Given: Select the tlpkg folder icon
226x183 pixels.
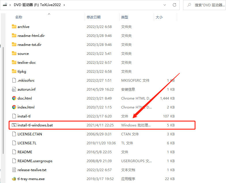Looking at the screenshot, I should pyautogui.click(x=14, y=71).
